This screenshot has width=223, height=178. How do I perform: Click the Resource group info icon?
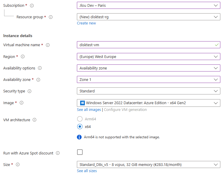(x=51, y=17)
